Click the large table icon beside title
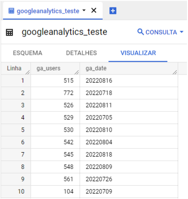Viewport: 188px width, 199px height. 9,32
